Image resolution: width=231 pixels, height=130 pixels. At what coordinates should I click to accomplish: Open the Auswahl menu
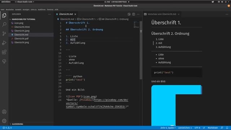coord(18,10)
